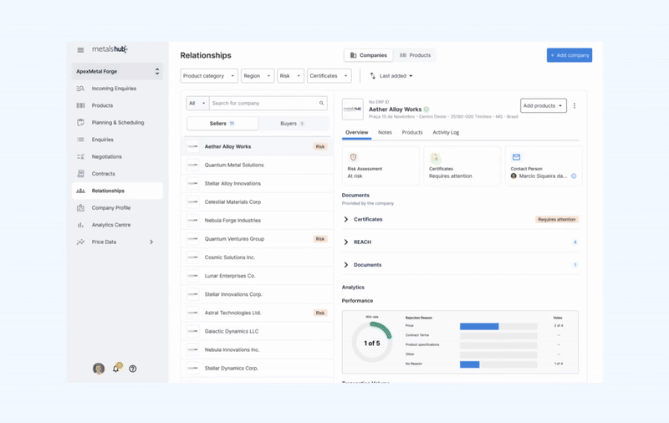Select the Buyers tab
The width and height of the screenshot is (669, 423).
click(x=293, y=124)
